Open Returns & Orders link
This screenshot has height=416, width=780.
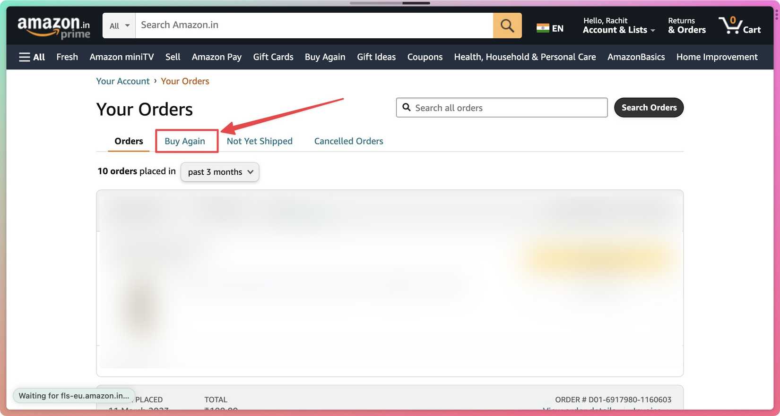[x=686, y=25]
